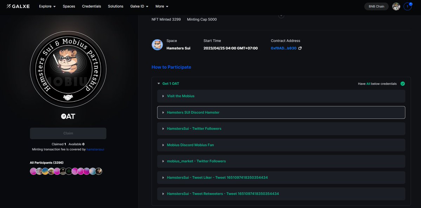The image size is (421, 208).
Task: Open the Solutions page
Action: (116, 6)
